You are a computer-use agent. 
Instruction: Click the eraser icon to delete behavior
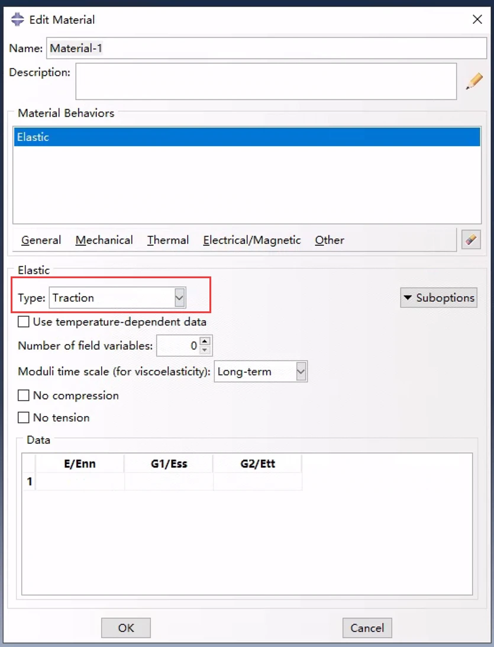point(471,240)
